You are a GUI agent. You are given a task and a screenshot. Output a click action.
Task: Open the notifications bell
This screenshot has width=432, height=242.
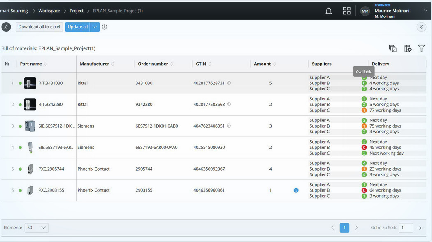tap(329, 11)
